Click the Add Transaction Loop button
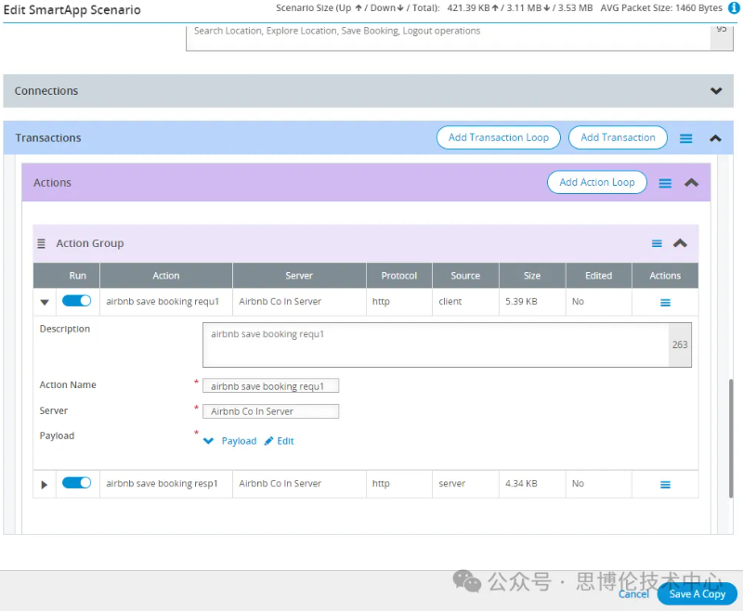 click(499, 137)
